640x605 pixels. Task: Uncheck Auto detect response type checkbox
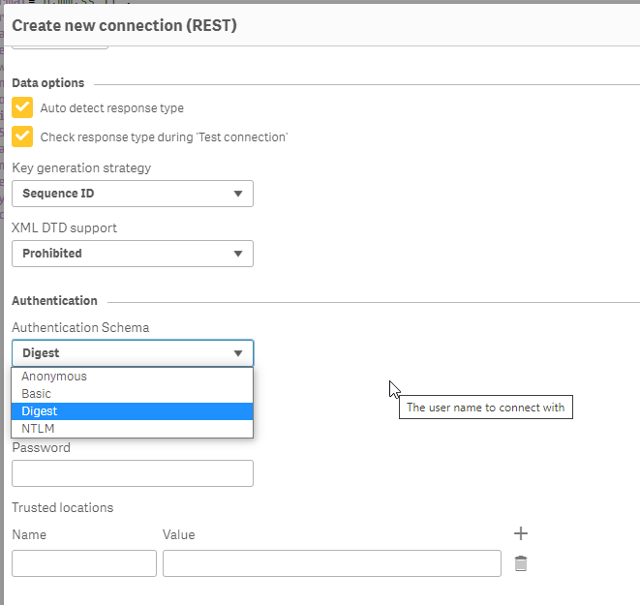click(23, 107)
